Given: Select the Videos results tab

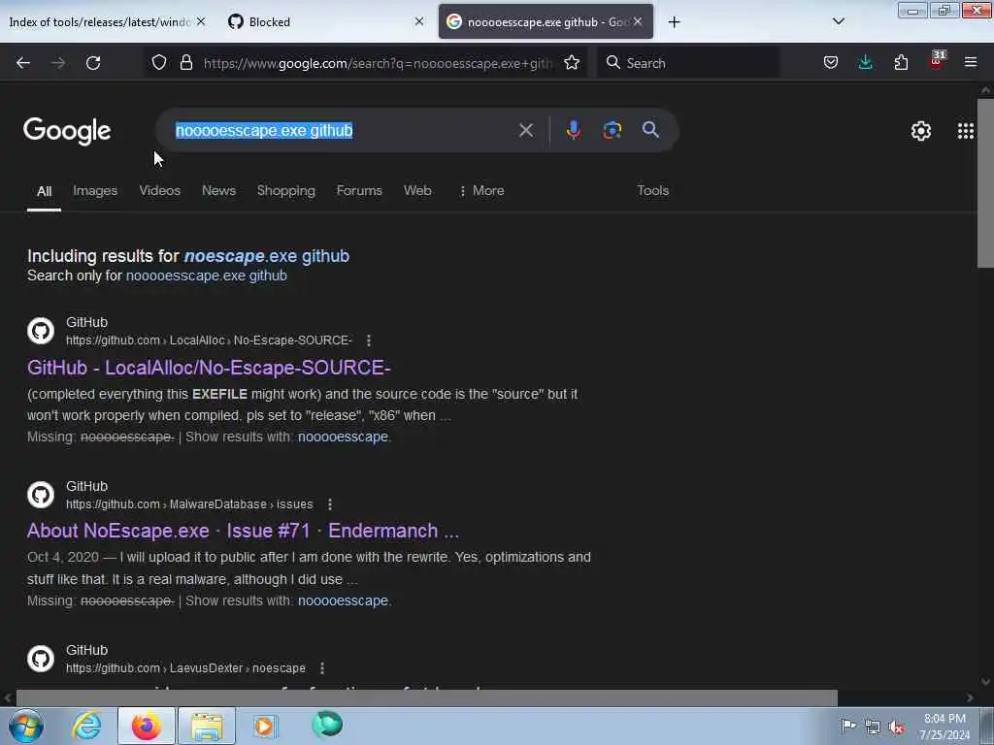Looking at the screenshot, I should click(x=160, y=191).
